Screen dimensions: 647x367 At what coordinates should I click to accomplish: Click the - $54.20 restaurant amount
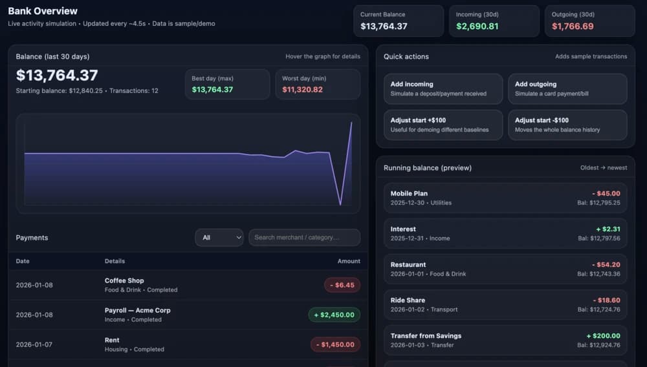point(606,264)
